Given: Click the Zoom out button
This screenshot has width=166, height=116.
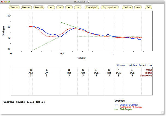Looking at the screenshot, I should point(26,7).
